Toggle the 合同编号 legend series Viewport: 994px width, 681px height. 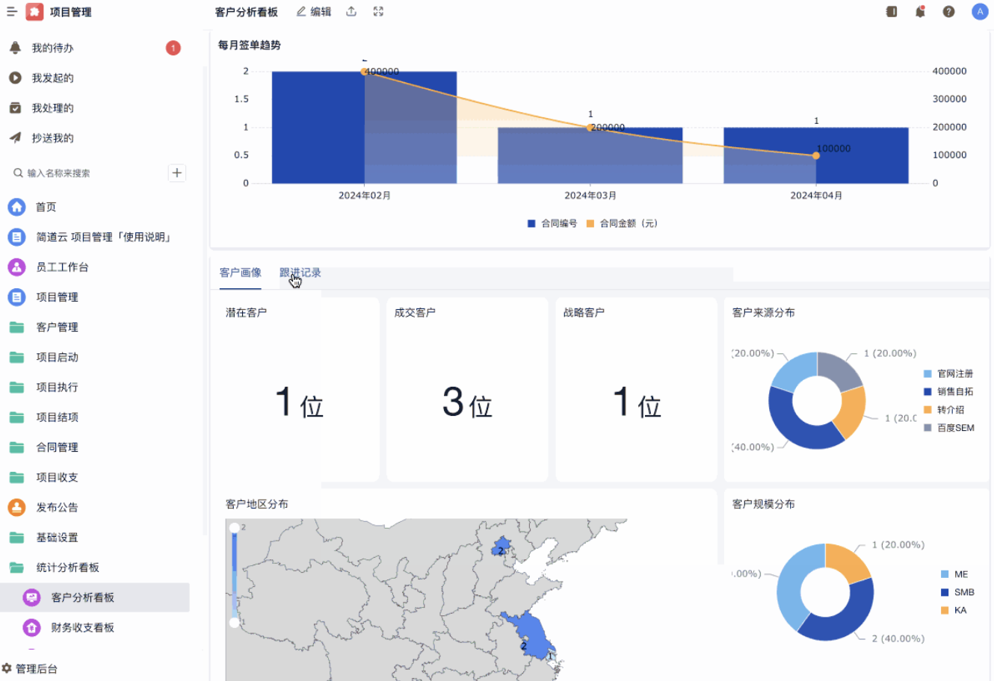point(552,223)
